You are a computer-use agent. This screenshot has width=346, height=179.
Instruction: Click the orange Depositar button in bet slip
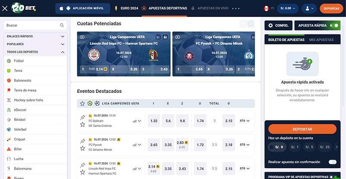tap(302, 129)
